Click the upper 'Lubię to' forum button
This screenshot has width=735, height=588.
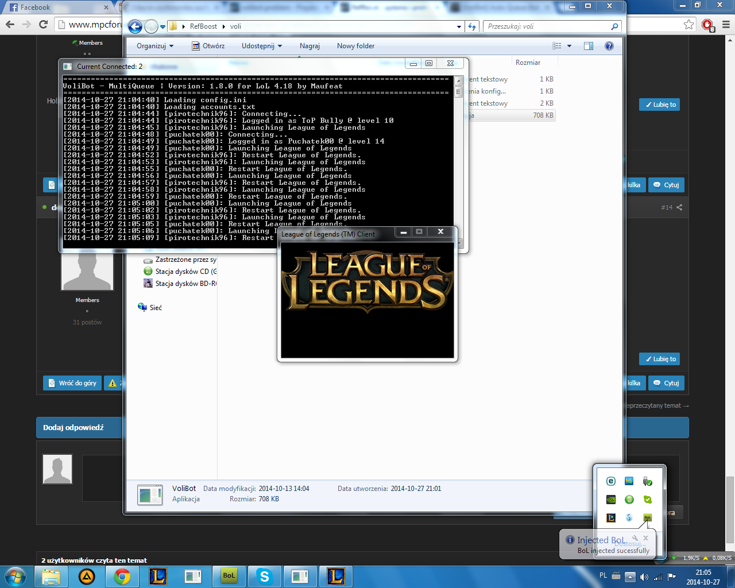click(x=659, y=105)
